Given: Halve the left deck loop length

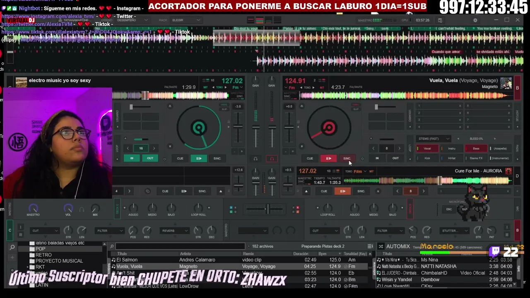Looking at the screenshot, I should tap(128, 148).
